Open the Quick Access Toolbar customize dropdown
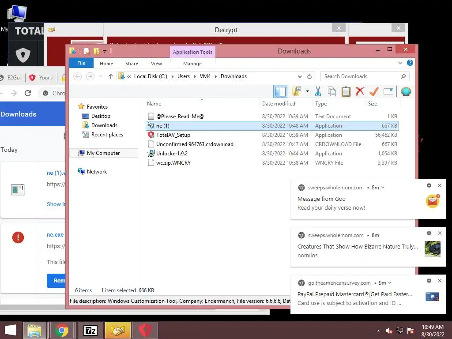452x339 pixels. pyautogui.click(x=105, y=51)
